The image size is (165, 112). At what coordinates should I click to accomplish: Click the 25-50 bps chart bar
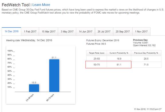coord(34,88)
